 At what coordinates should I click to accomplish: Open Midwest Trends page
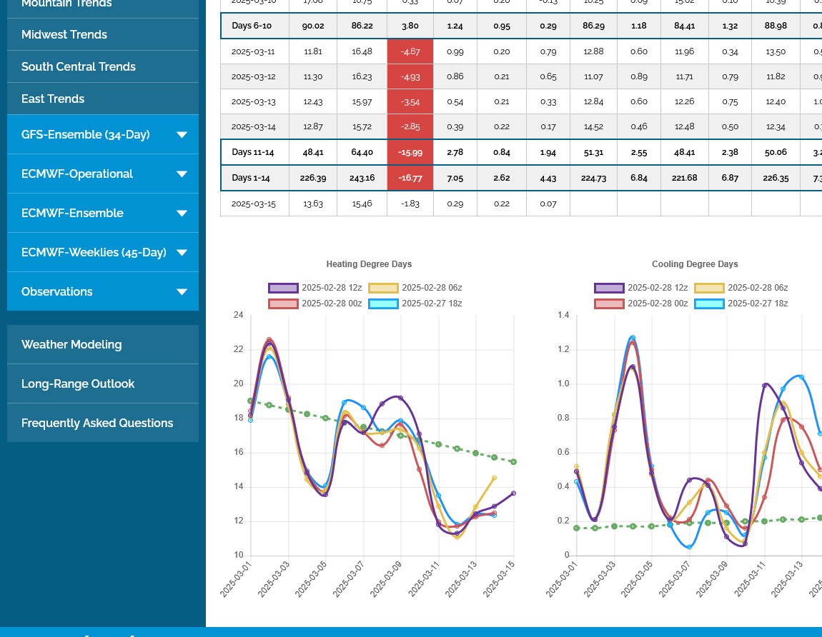(x=64, y=34)
